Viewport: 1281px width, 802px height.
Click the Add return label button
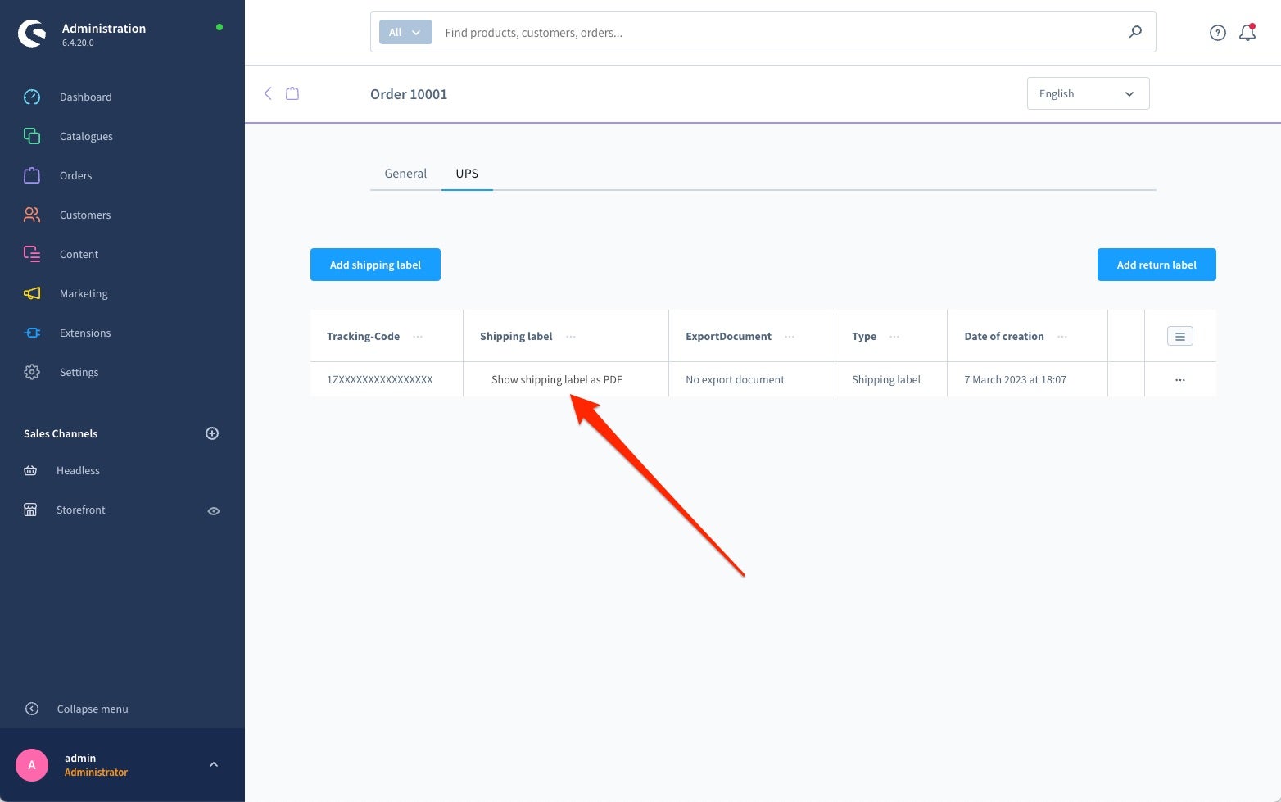(1157, 265)
